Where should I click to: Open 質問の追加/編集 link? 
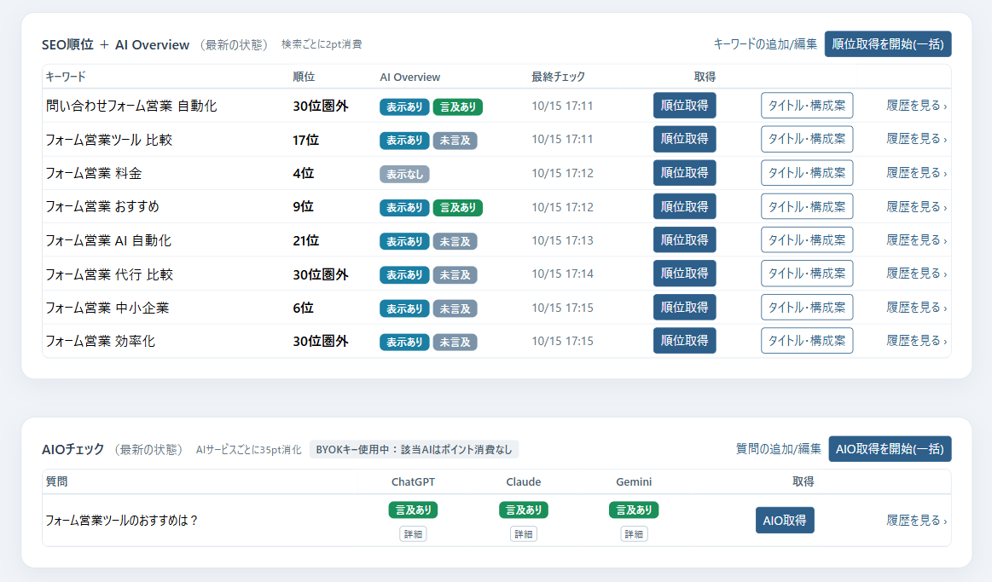click(x=778, y=449)
